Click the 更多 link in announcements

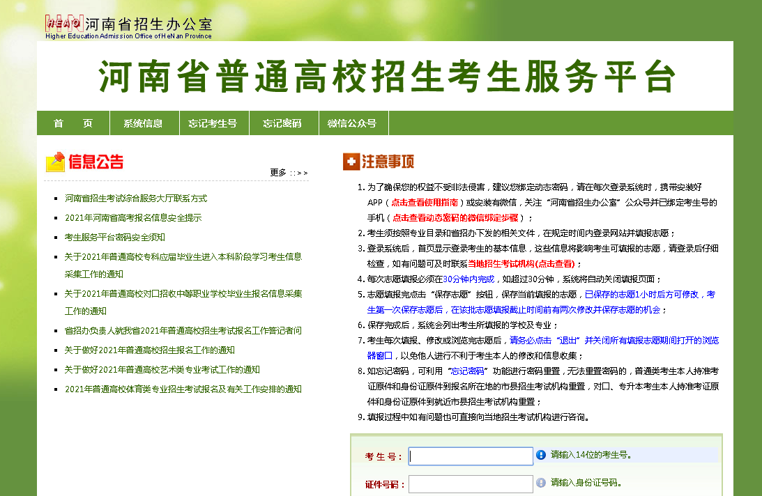289,173
